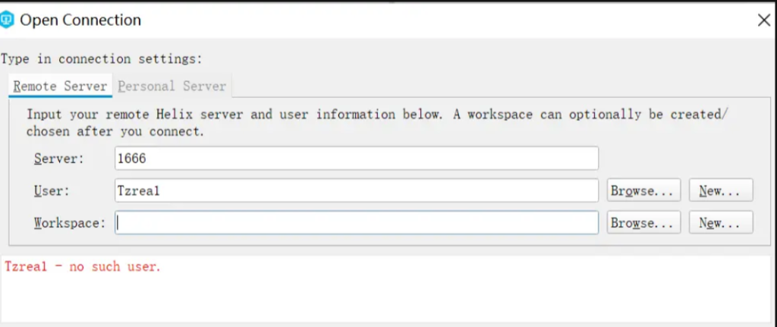The image size is (777, 327).
Task: Open the Personal Server tab
Action: (172, 86)
